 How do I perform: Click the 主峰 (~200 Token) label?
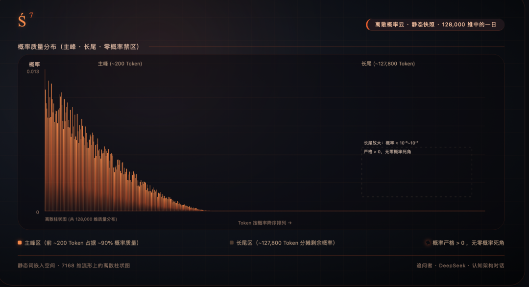click(120, 64)
